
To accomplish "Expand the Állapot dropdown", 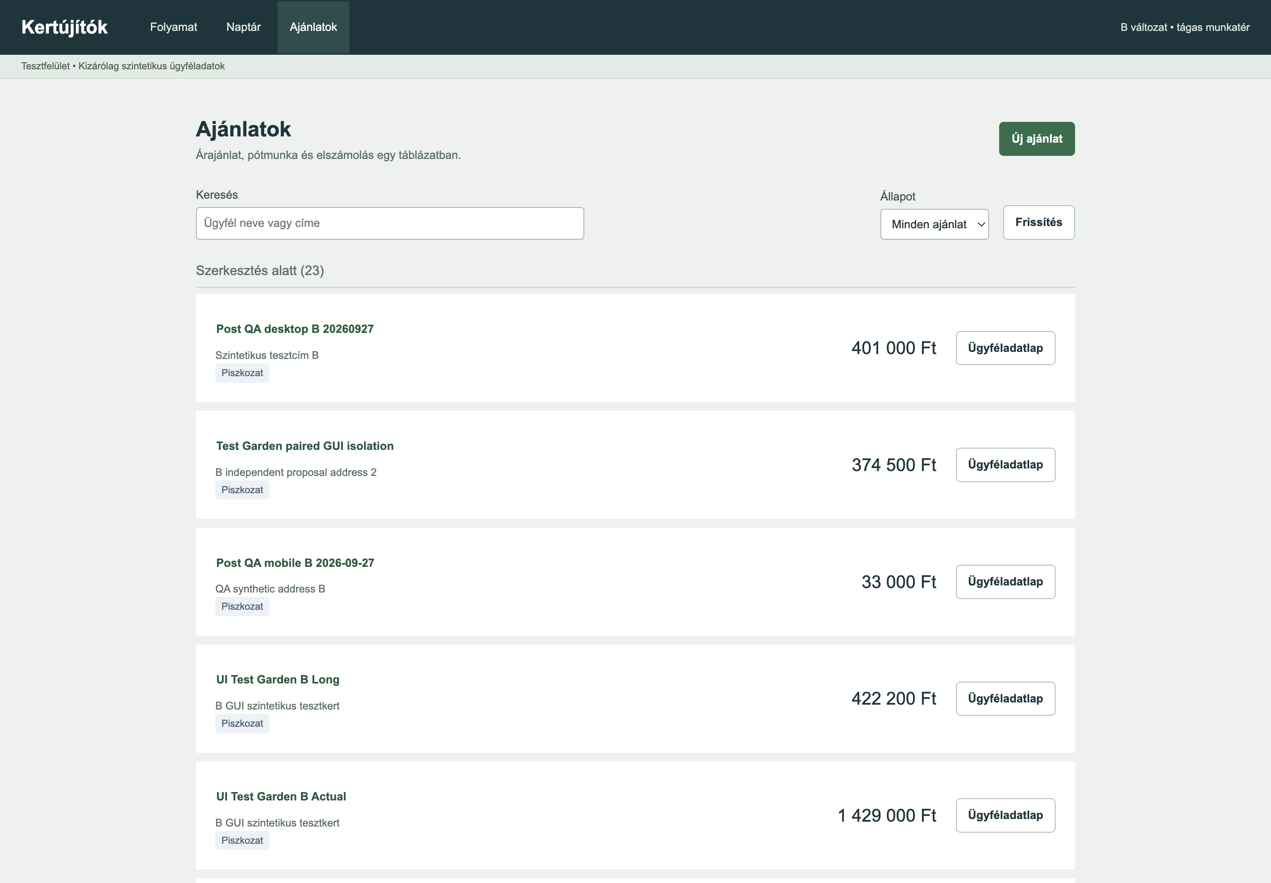I will click(x=934, y=224).
